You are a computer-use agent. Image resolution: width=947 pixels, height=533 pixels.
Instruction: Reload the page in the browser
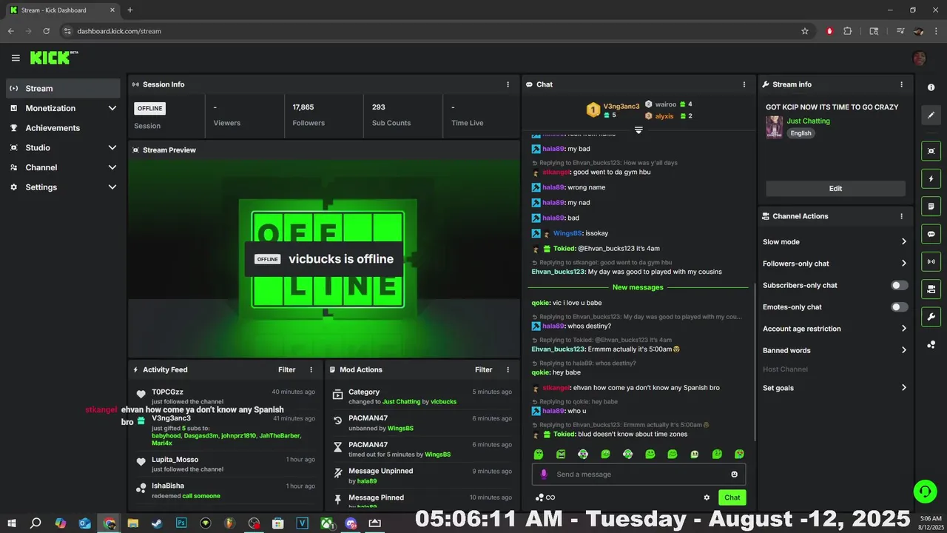47,31
